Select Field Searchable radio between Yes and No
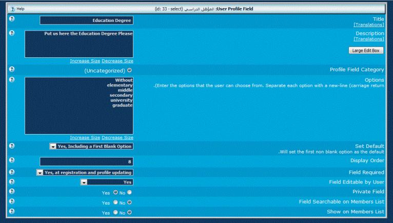This screenshot has height=223, width=393. click(115, 202)
